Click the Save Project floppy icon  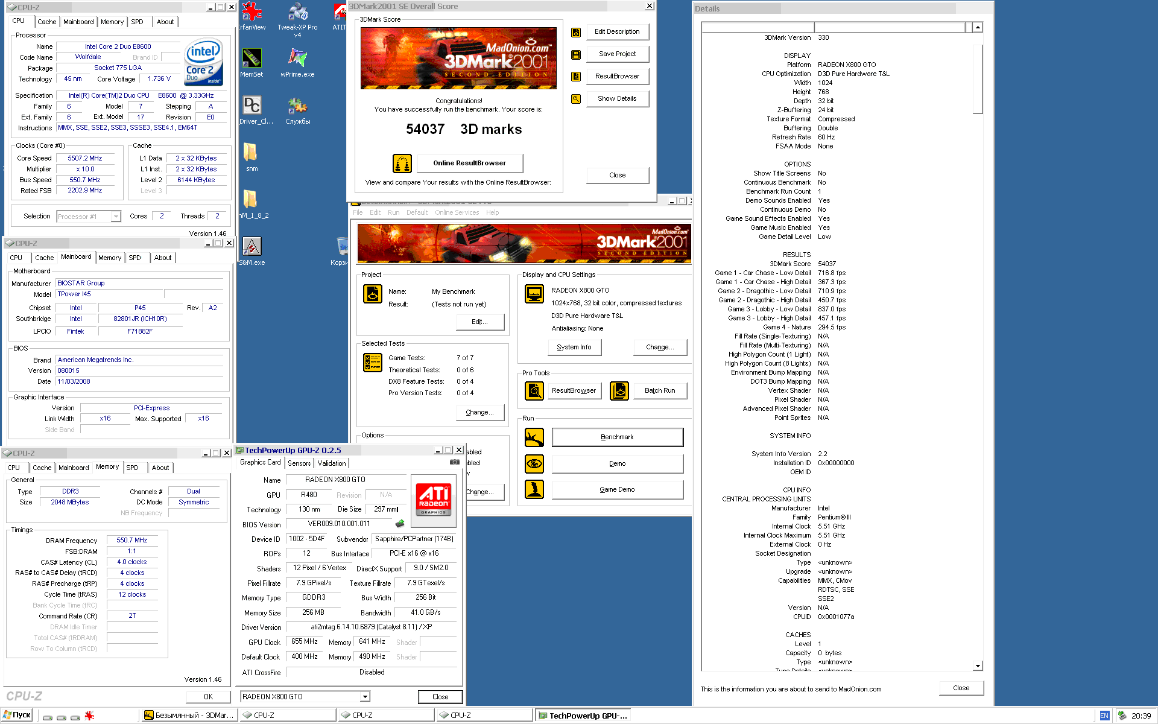click(x=576, y=54)
